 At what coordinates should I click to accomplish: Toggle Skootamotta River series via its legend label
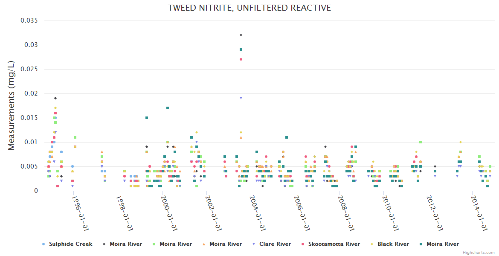(x=334, y=244)
